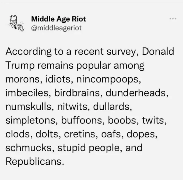This screenshot has width=183, height=180.
Task: Select the word "popular" in the tweet
Action: pos(90,66)
